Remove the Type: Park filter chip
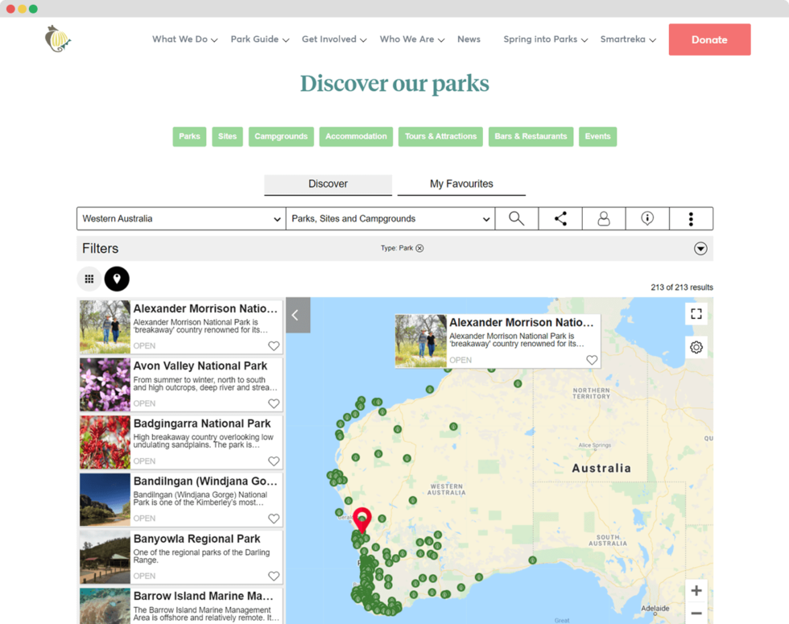The height and width of the screenshot is (624, 789). (421, 248)
